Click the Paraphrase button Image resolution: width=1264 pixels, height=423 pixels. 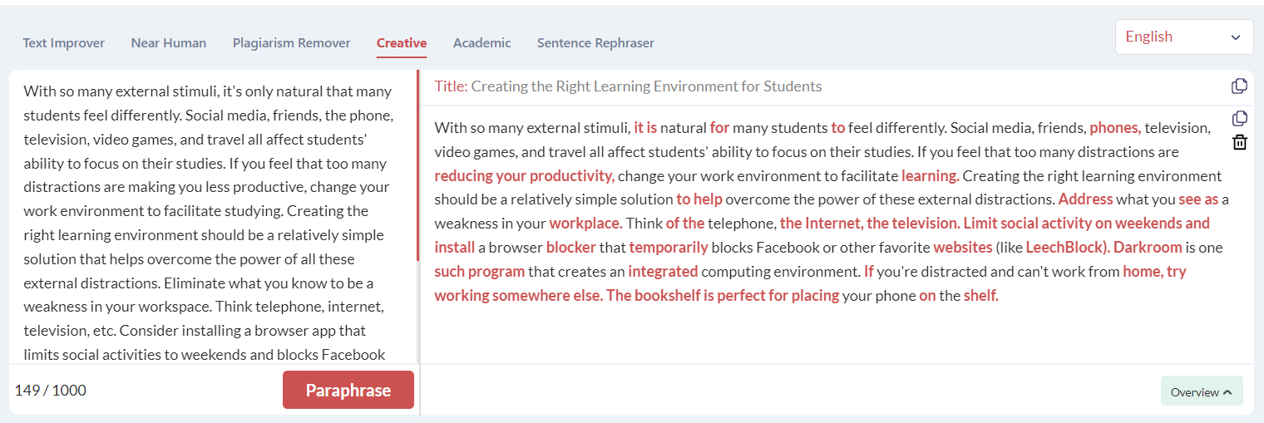[348, 390]
